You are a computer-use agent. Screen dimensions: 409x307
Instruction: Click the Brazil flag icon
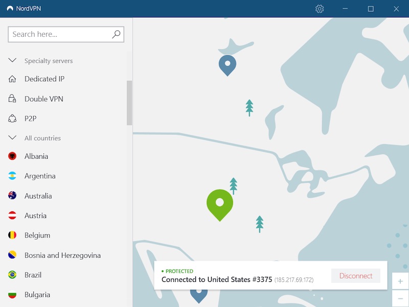12,275
